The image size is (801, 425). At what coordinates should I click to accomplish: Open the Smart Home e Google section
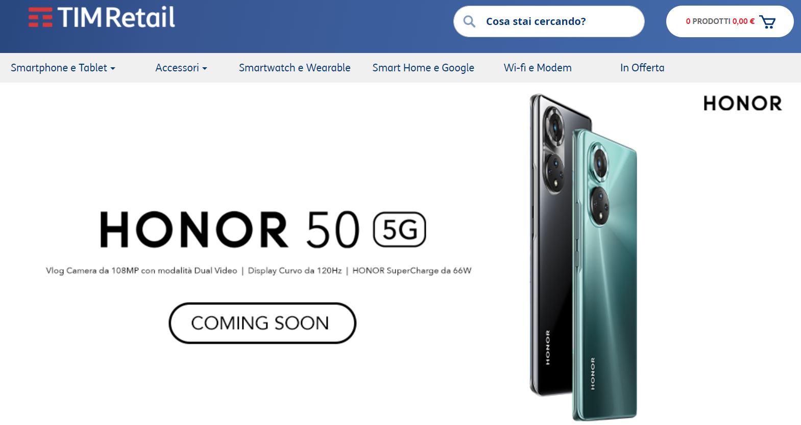(423, 68)
